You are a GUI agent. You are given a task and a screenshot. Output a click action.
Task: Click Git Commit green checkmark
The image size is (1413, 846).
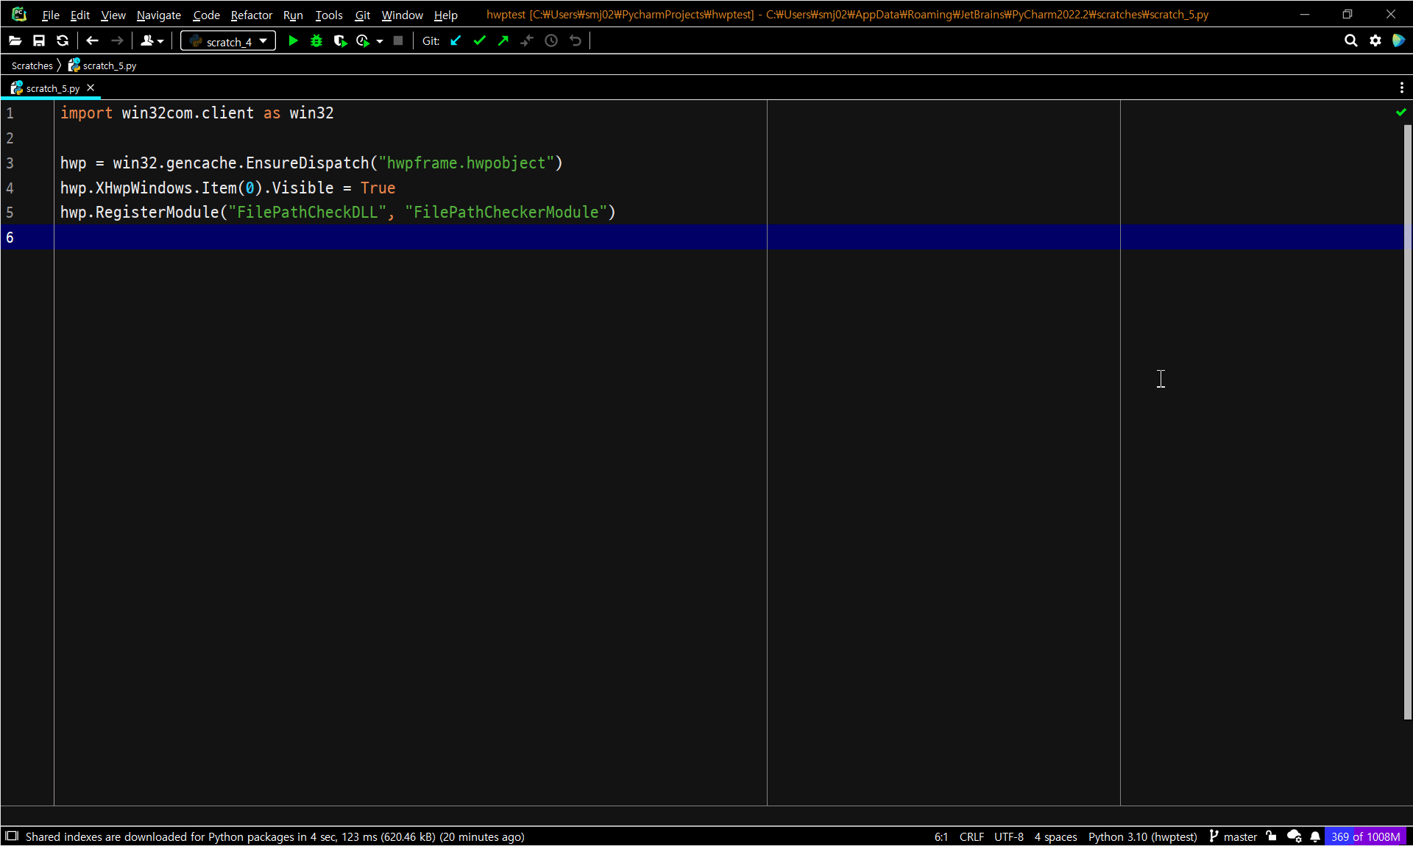point(480,41)
